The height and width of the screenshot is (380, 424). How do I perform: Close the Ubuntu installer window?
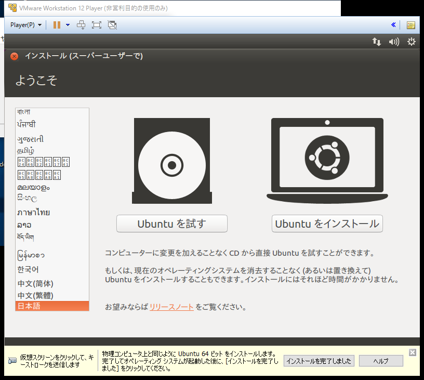pos(15,56)
